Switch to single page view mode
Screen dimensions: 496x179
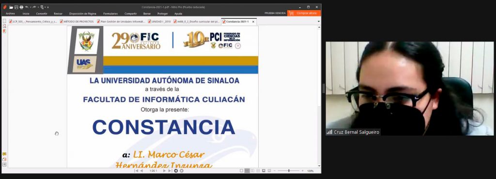[242, 171]
